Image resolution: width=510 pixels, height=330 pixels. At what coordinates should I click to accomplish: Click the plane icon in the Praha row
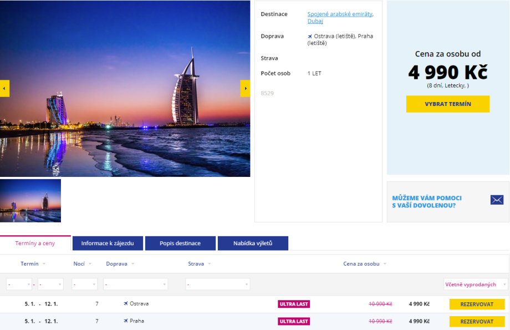[126, 321]
